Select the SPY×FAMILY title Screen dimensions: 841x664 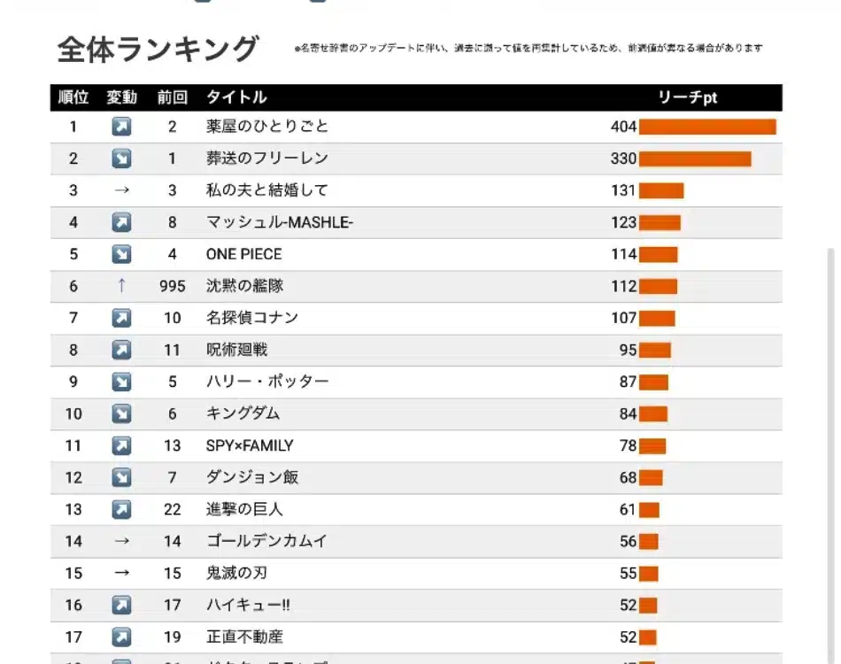(x=250, y=445)
